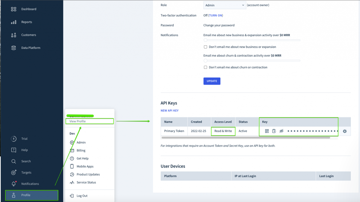360x202 pixels.
Task: Open the Primary Token gear settings
Action: [345, 131]
